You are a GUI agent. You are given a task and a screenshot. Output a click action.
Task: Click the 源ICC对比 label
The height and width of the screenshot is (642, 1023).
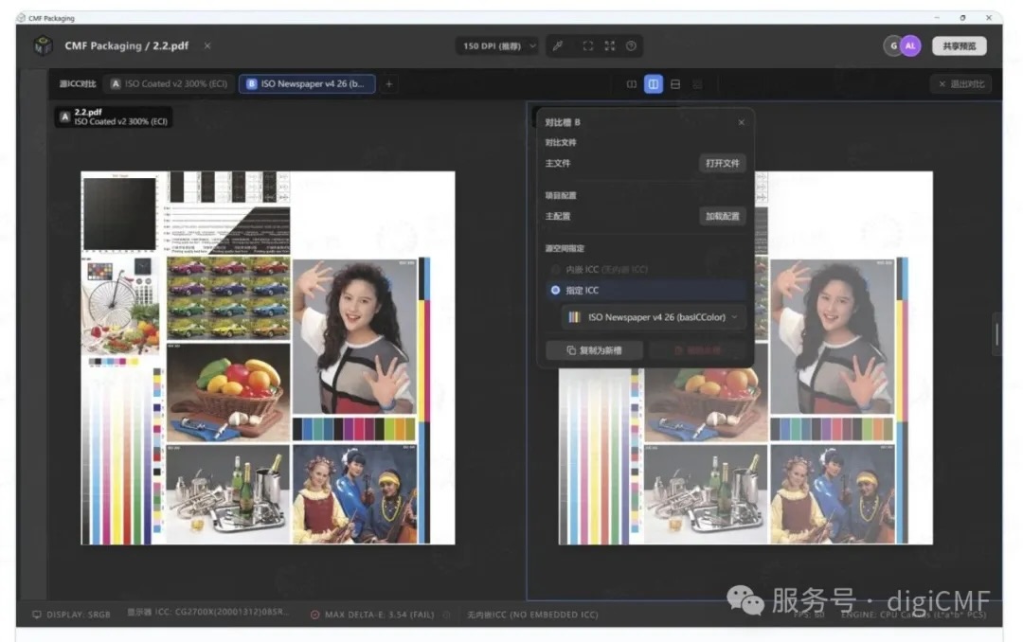tap(77, 83)
